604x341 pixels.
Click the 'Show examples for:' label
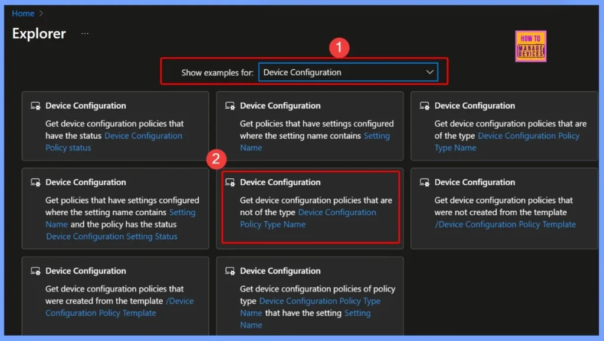coord(217,73)
